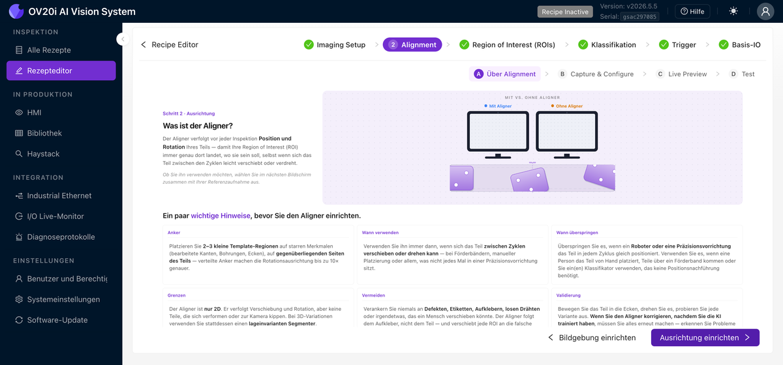The image size is (783, 365).
Task: Open Software-Update page
Action: (61, 320)
